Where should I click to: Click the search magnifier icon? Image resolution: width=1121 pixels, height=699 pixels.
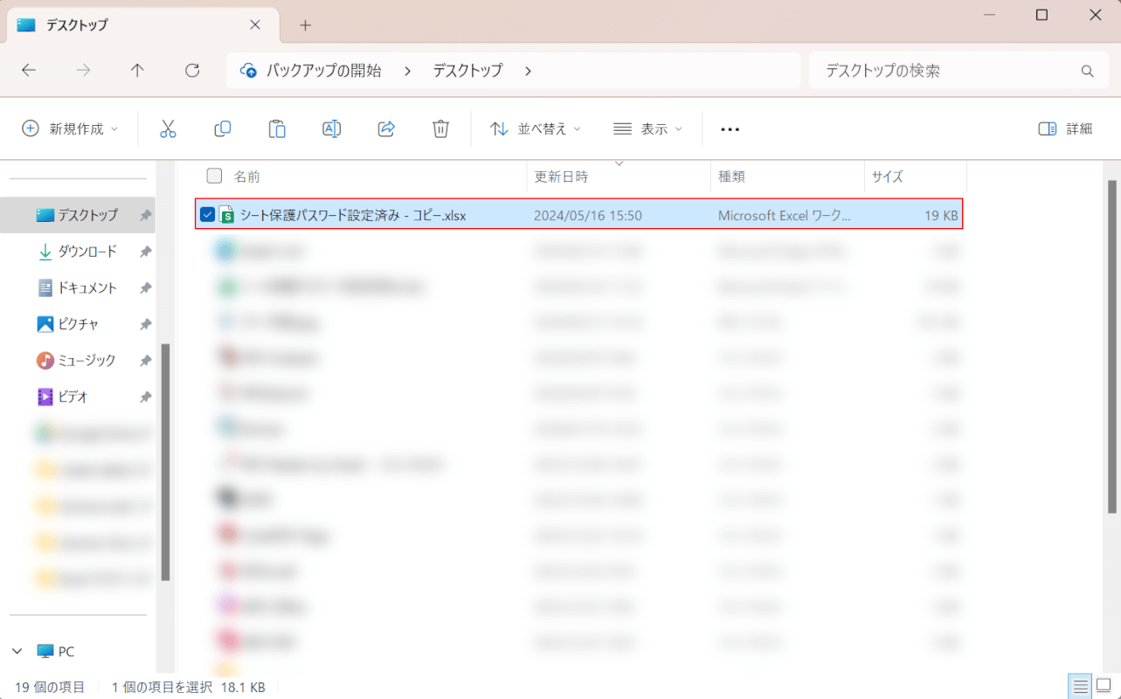[x=1088, y=71]
